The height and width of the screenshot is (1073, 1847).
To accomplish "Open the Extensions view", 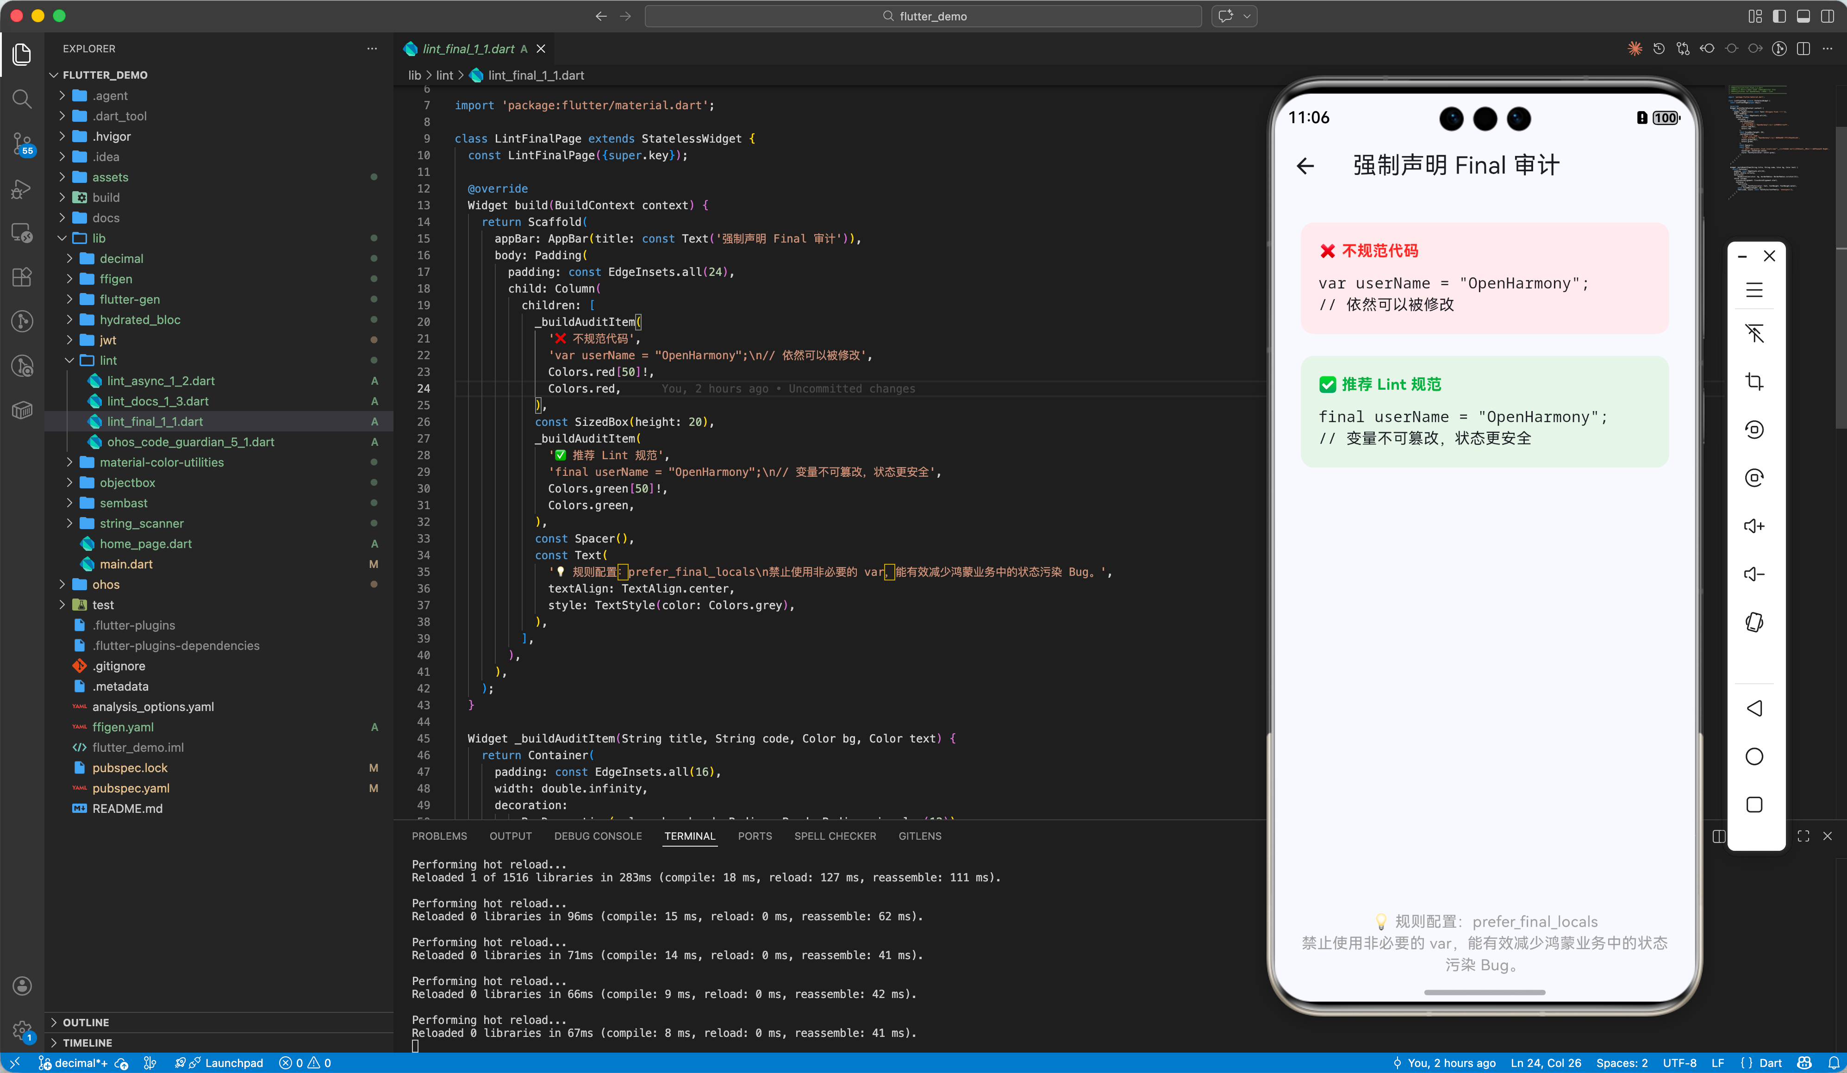I will pos(22,276).
